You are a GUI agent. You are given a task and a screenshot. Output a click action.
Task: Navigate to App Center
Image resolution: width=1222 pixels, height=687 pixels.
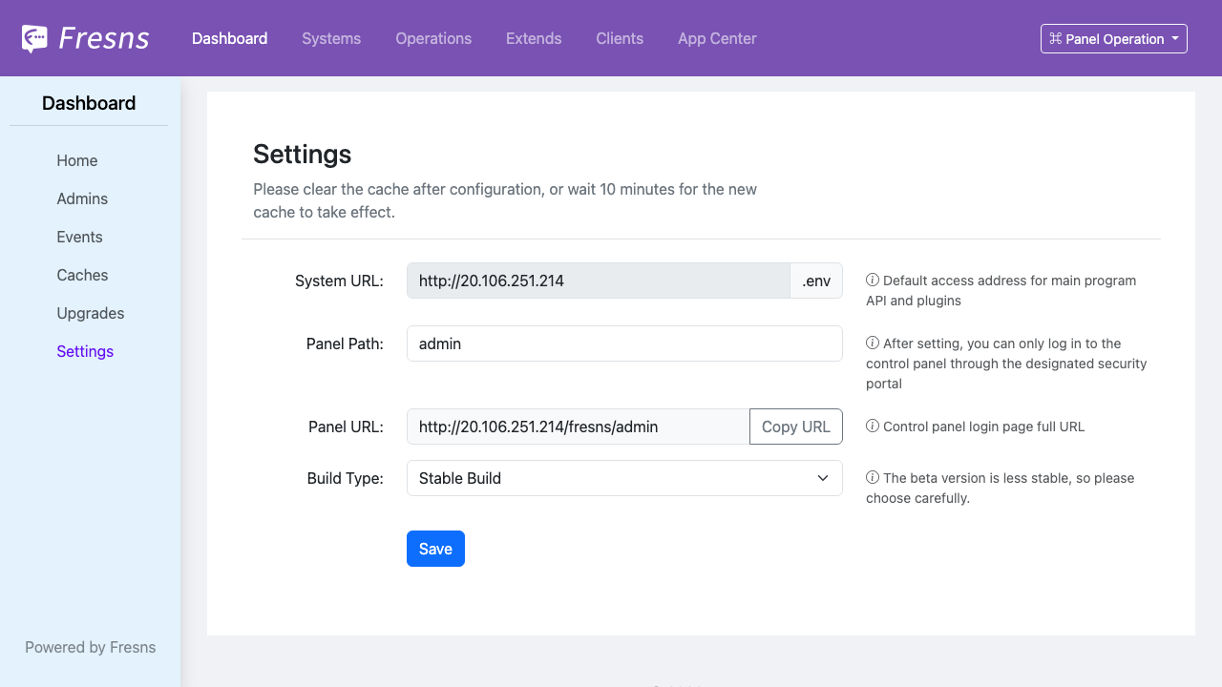[x=717, y=38]
